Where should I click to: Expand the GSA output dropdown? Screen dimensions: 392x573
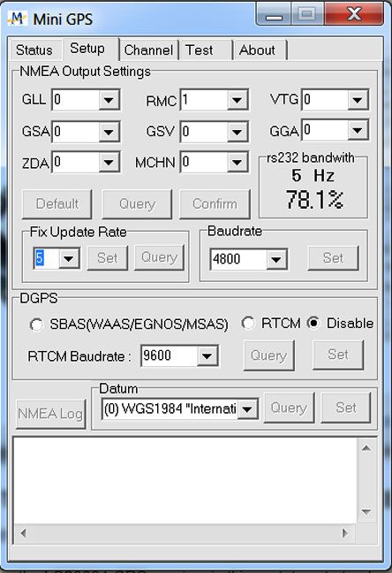tap(109, 132)
